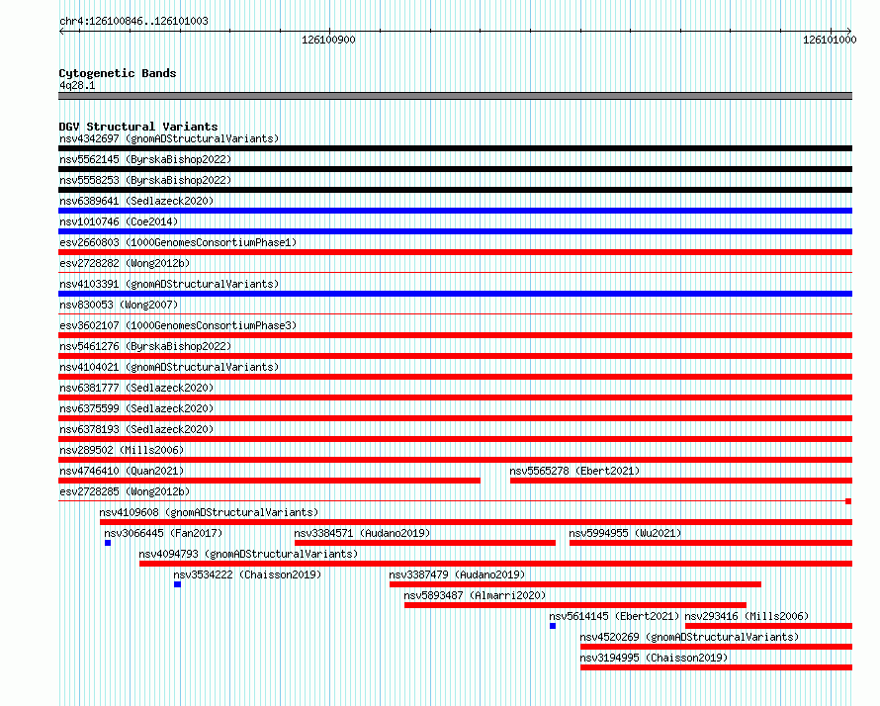Select nsv6378193 Sedlazeck2020 label
The height and width of the screenshot is (706, 880).
tap(136, 429)
